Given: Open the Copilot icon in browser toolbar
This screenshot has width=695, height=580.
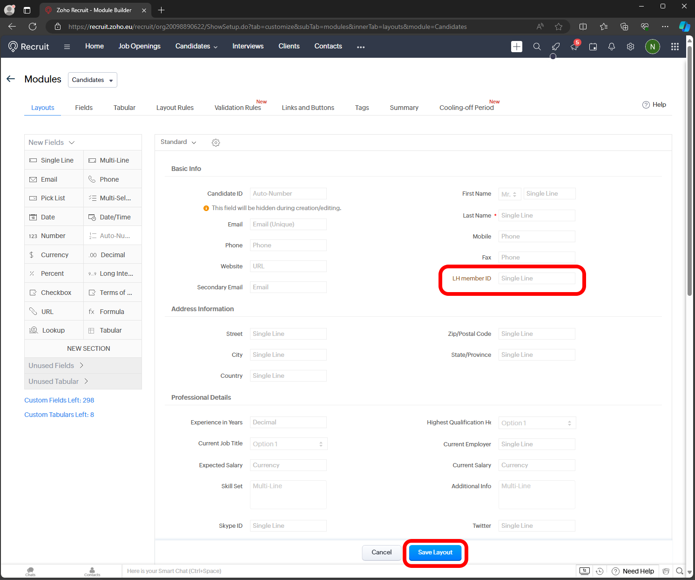Looking at the screenshot, I should coord(684,27).
